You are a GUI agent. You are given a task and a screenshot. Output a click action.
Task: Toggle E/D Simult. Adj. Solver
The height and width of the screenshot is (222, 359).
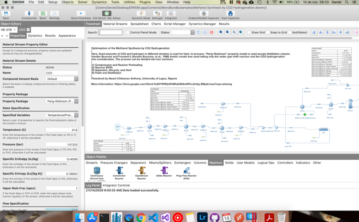pyautogui.click(x=107, y=14)
